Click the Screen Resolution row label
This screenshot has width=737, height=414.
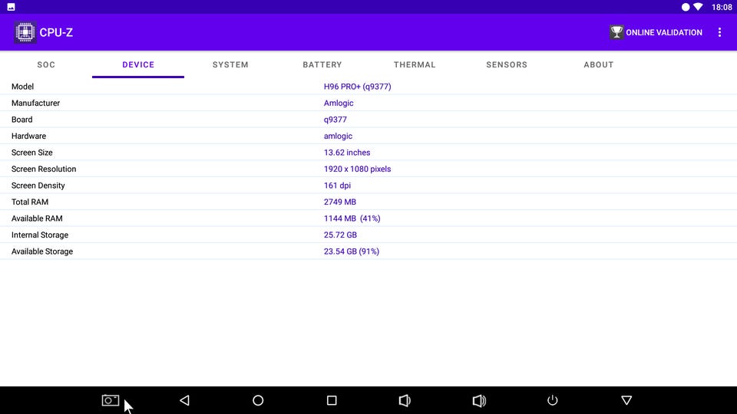coord(44,169)
